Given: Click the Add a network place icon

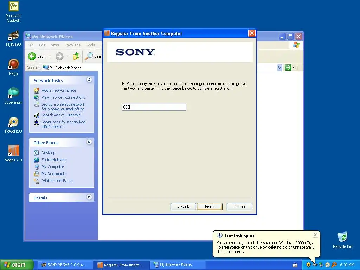Looking at the screenshot, I should tap(37, 90).
